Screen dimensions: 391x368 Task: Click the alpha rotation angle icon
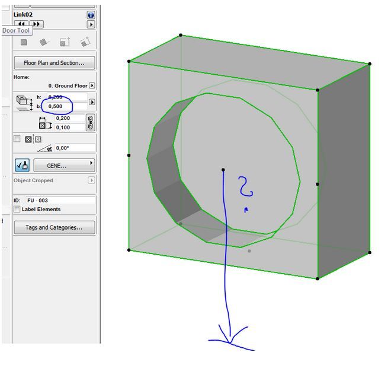(45, 148)
